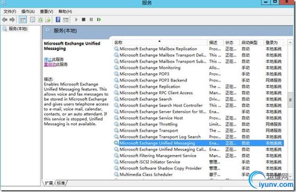Screen dimensions: 296x192
Task: Stop the service with the stop icon
Action: [84, 19]
